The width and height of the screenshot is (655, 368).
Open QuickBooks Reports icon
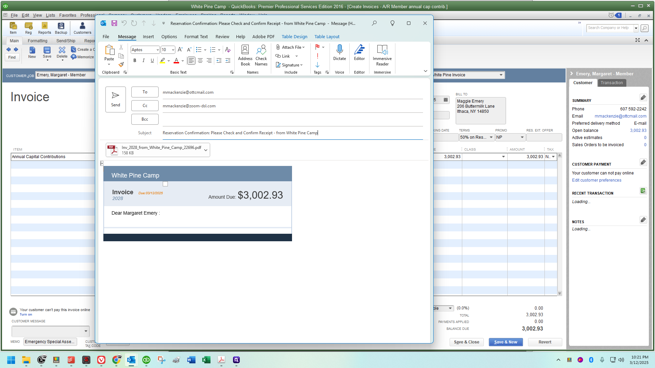coord(44,28)
